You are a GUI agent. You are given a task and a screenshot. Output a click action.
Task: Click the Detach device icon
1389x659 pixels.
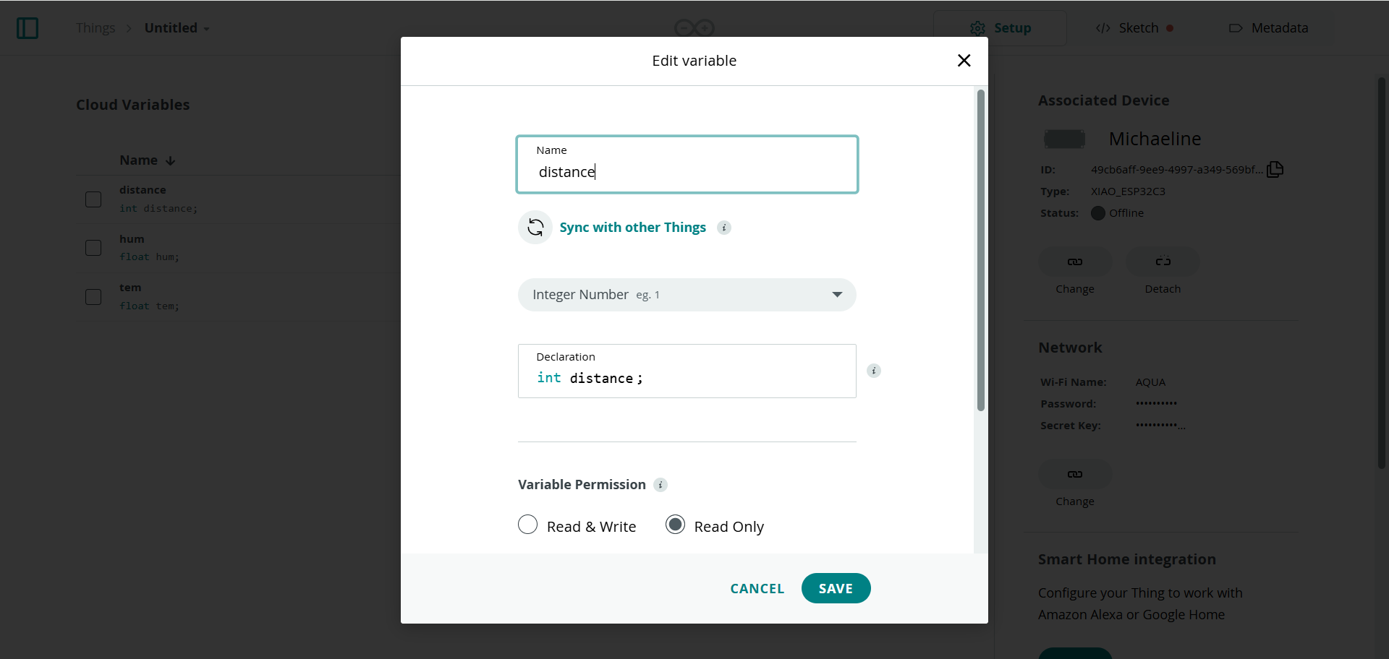coord(1163,262)
